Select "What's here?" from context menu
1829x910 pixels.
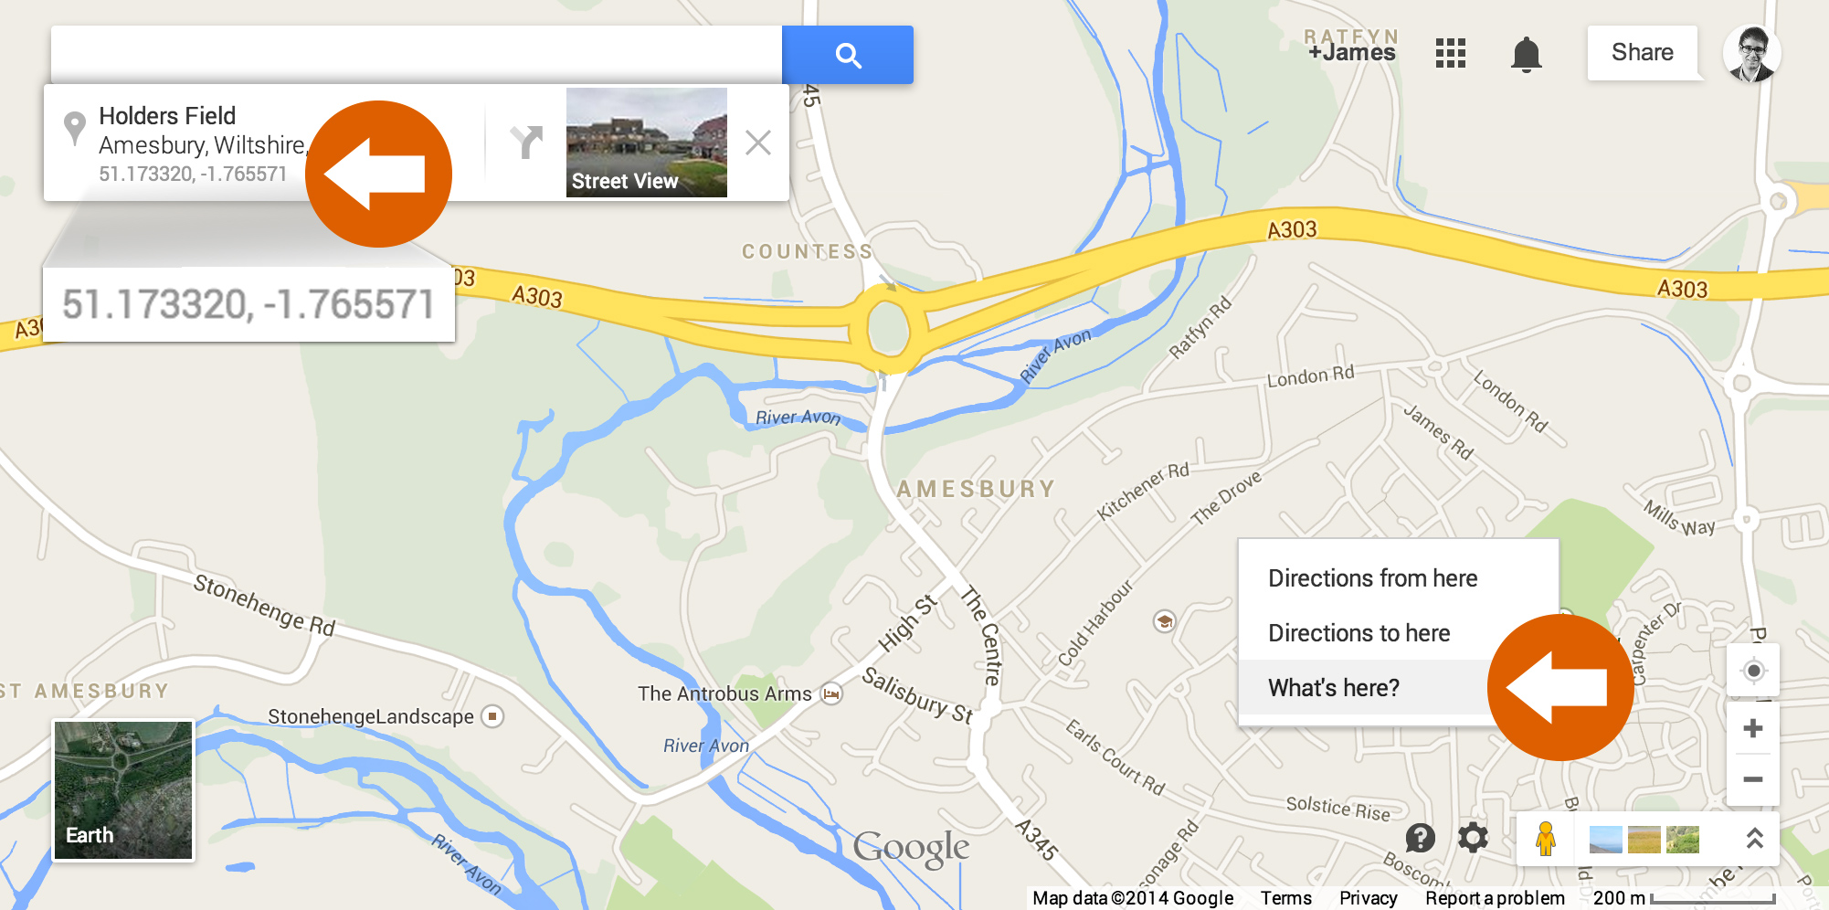pos(1334,687)
